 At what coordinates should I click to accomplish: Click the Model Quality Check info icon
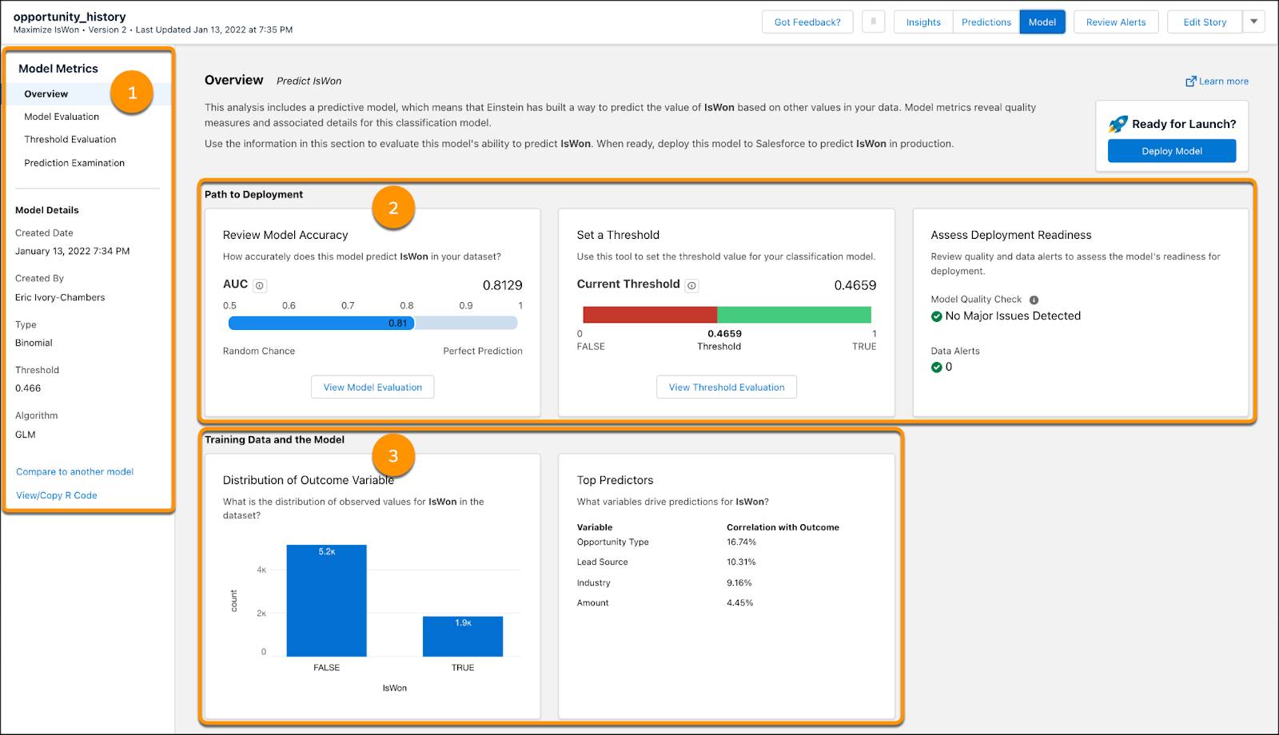[x=1035, y=300]
